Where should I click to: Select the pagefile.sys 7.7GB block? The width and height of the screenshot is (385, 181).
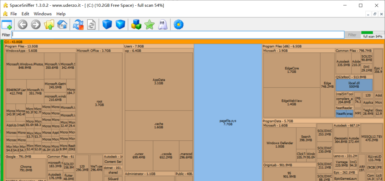(x=228, y=113)
